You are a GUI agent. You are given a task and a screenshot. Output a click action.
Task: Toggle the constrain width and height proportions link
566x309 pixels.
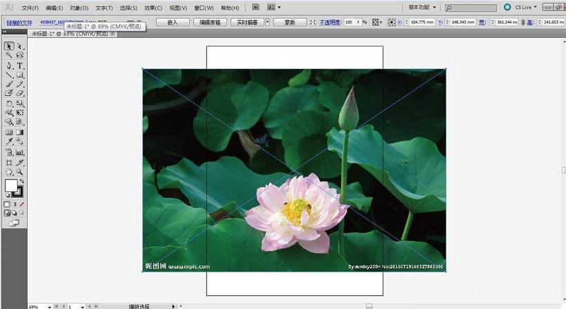(x=523, y=22)
